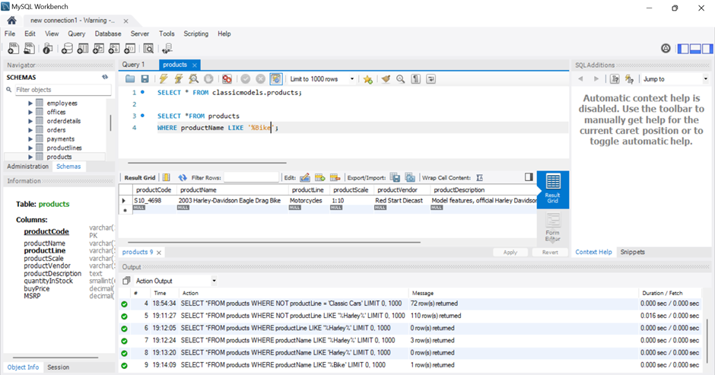
Task: Expand the employees table node
Action: pyautogui.click(x=30, y=103)
